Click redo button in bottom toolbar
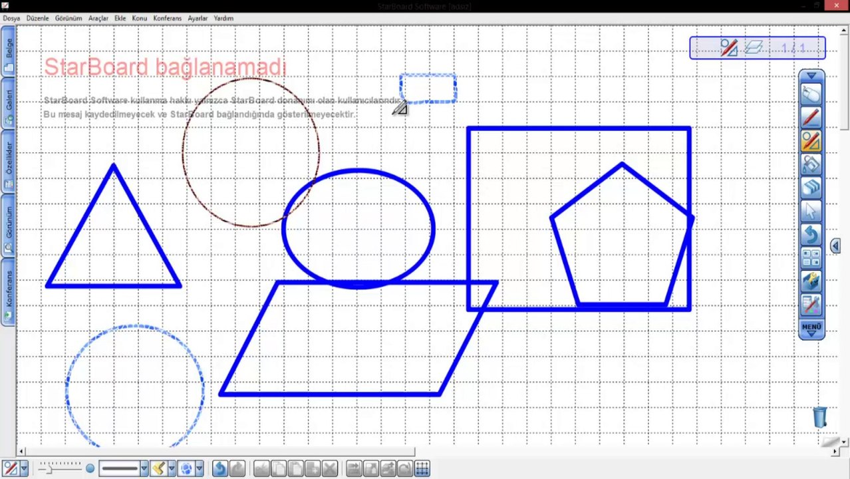This screenshot has width=850, height=479. [237, 468]
